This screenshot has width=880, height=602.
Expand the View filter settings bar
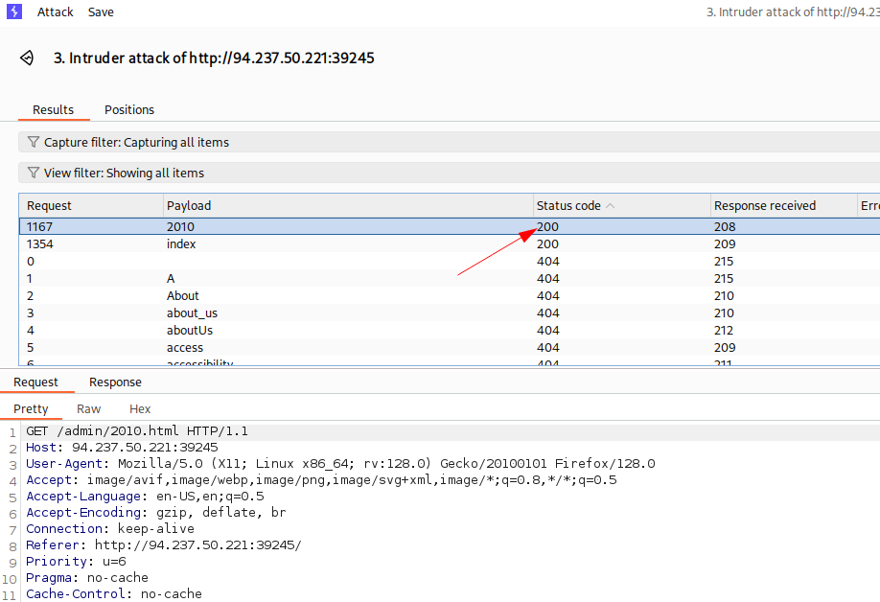[124, 174]
